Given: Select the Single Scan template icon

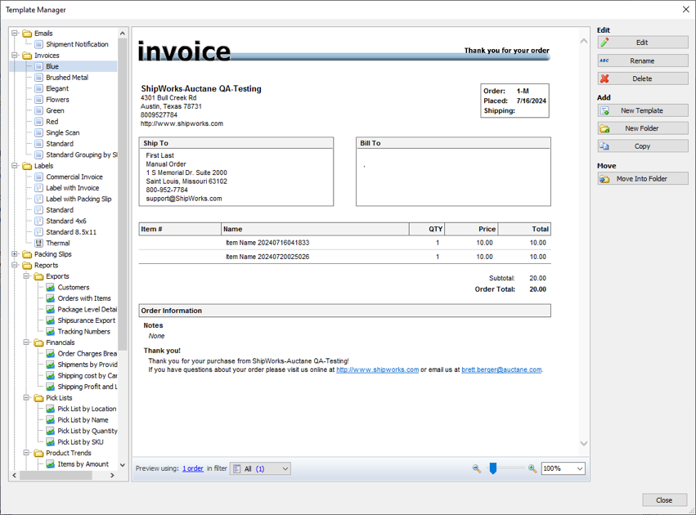Looking at the screenshot, I should coord(39,132).
